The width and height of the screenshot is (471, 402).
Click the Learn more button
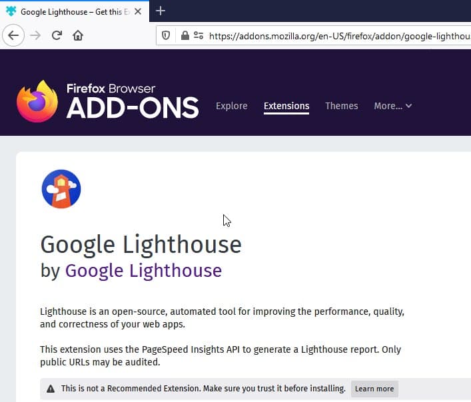(x=374, y=389)
